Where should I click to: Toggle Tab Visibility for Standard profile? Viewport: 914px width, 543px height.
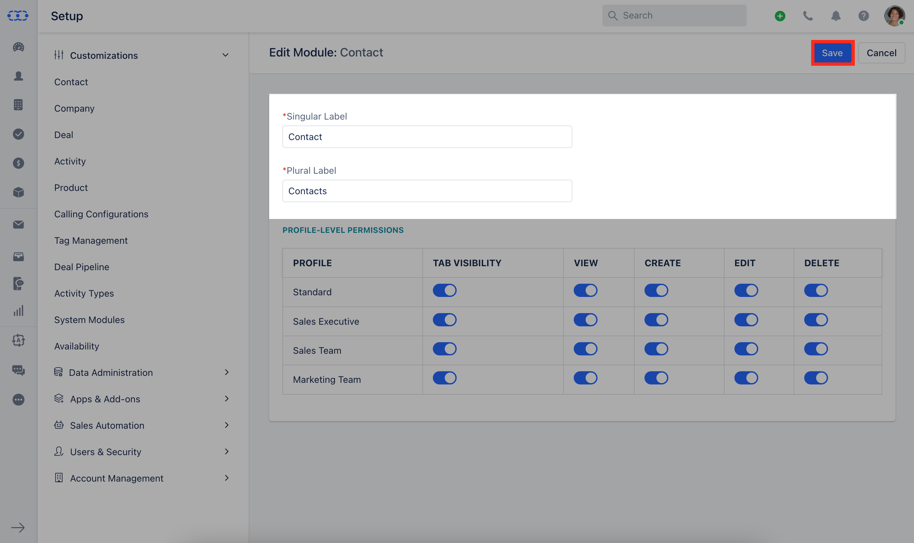444,291
